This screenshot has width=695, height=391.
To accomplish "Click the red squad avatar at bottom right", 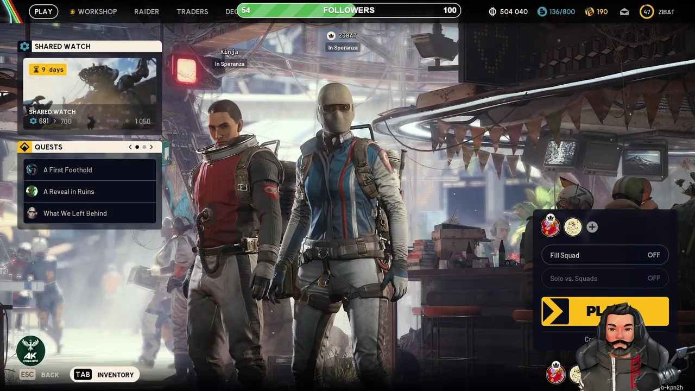I will pos(555,374).
